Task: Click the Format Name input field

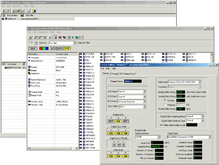Action: tap(133, 81)
